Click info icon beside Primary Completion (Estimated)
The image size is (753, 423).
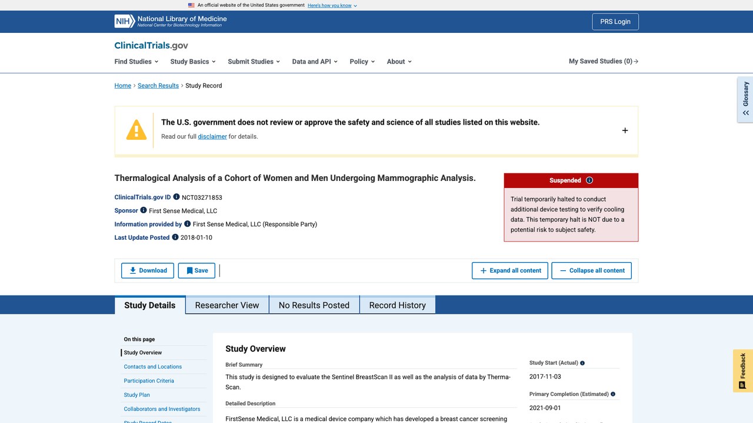(x=613, y=394)
